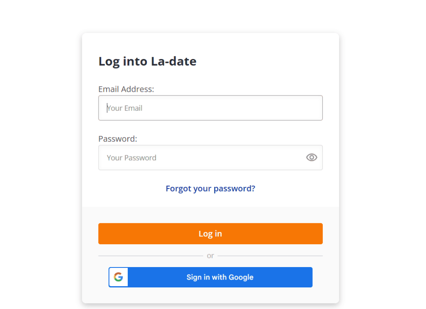Toggle password visibility with the eye icon
The width and height of the screenshot is (426, 309).
tap(311, 157)
